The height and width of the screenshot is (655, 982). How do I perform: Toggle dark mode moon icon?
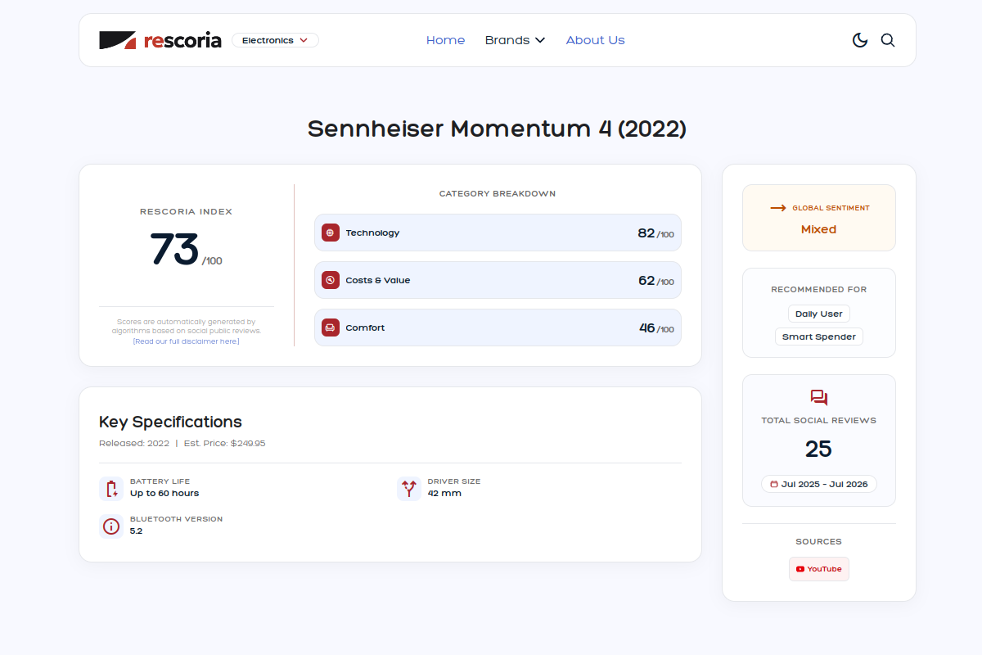[860, 40]
